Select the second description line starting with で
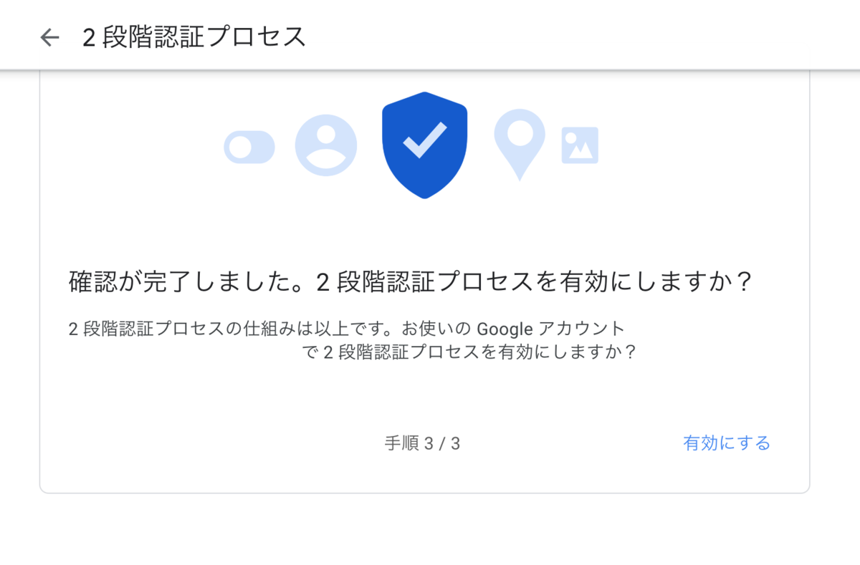Viewport: 860px width, 565px height. tap(469, 353)
